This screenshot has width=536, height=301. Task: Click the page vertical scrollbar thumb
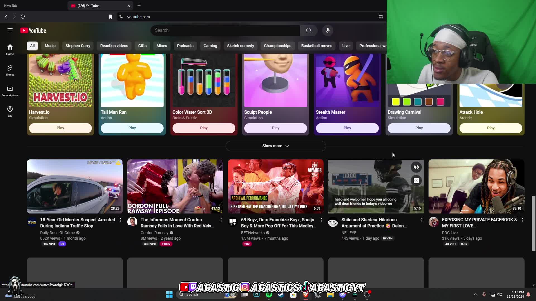pos(533,224)
